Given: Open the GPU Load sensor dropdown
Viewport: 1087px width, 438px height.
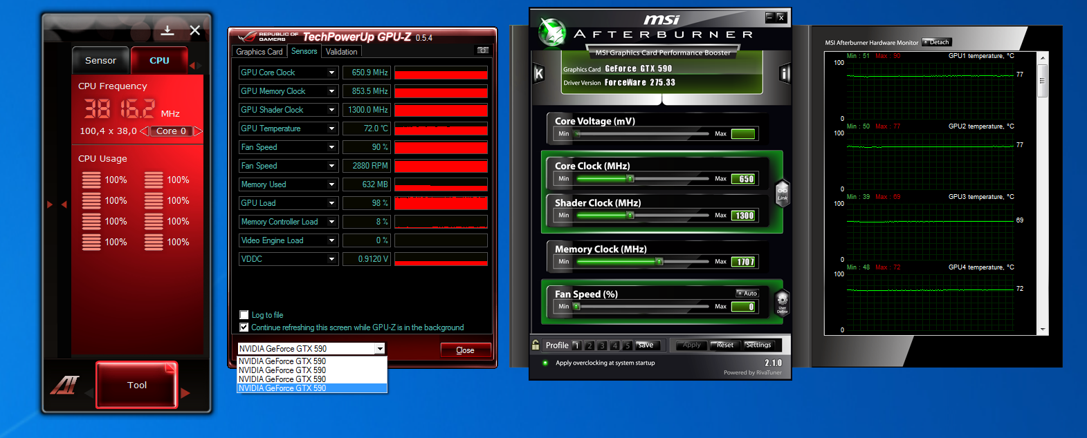Looking at the screenshot, I should coord(332,203).
